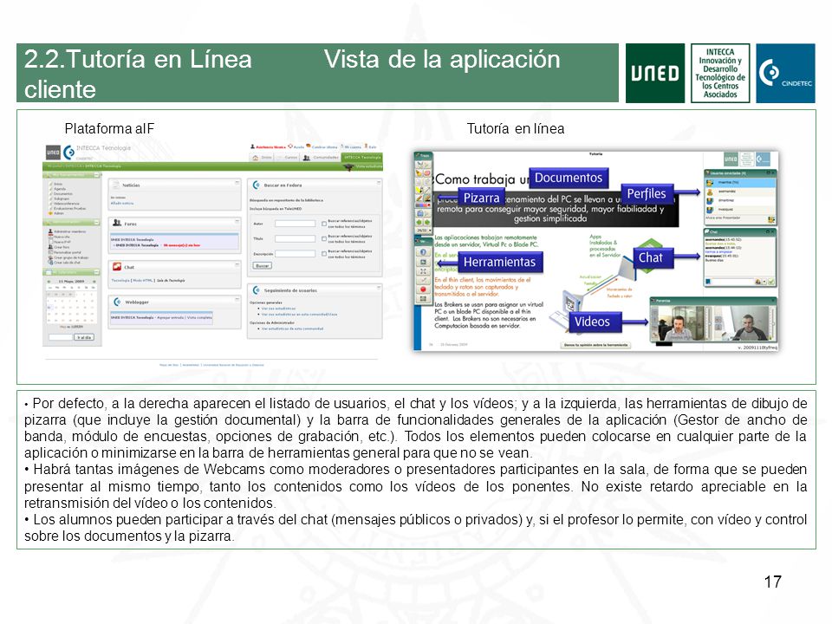Select the pencil tool in whiteboard toolbox
The image size is (832, 624).
coord(419,198)
